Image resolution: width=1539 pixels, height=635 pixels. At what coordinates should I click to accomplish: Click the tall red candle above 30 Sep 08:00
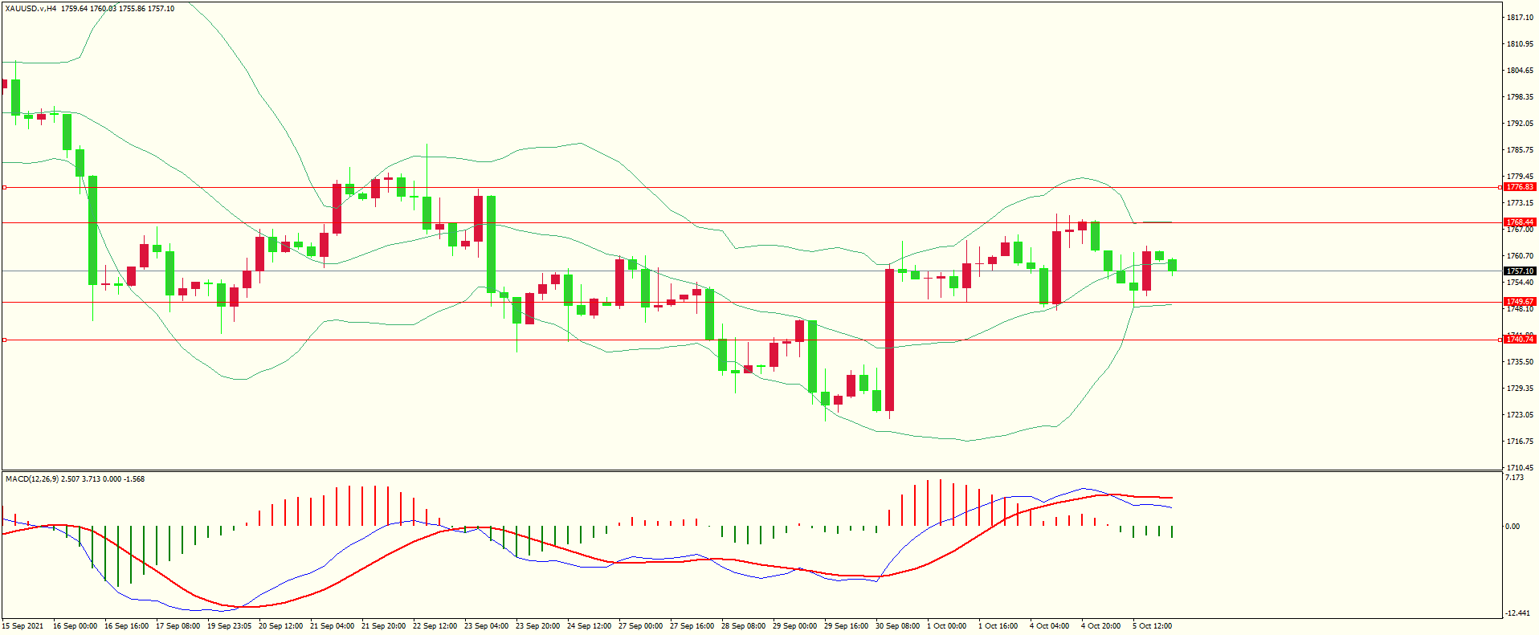890,340
